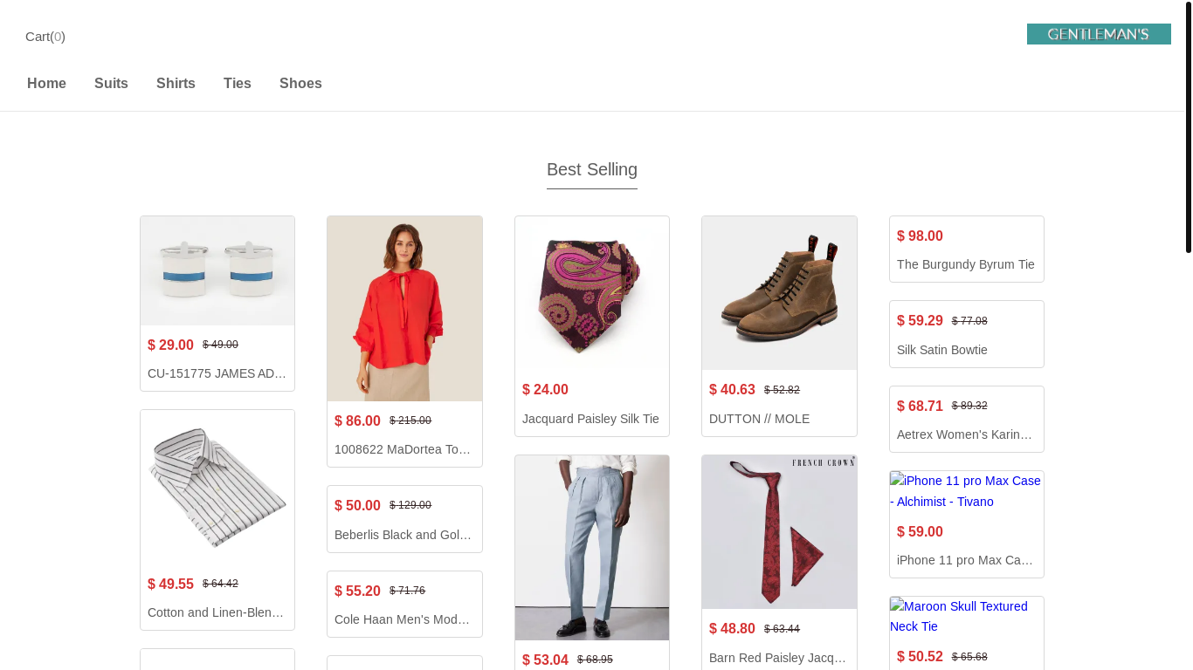1193x670 pixels.
Task: Click the $ 59.29 price
Action: (920, 321)
